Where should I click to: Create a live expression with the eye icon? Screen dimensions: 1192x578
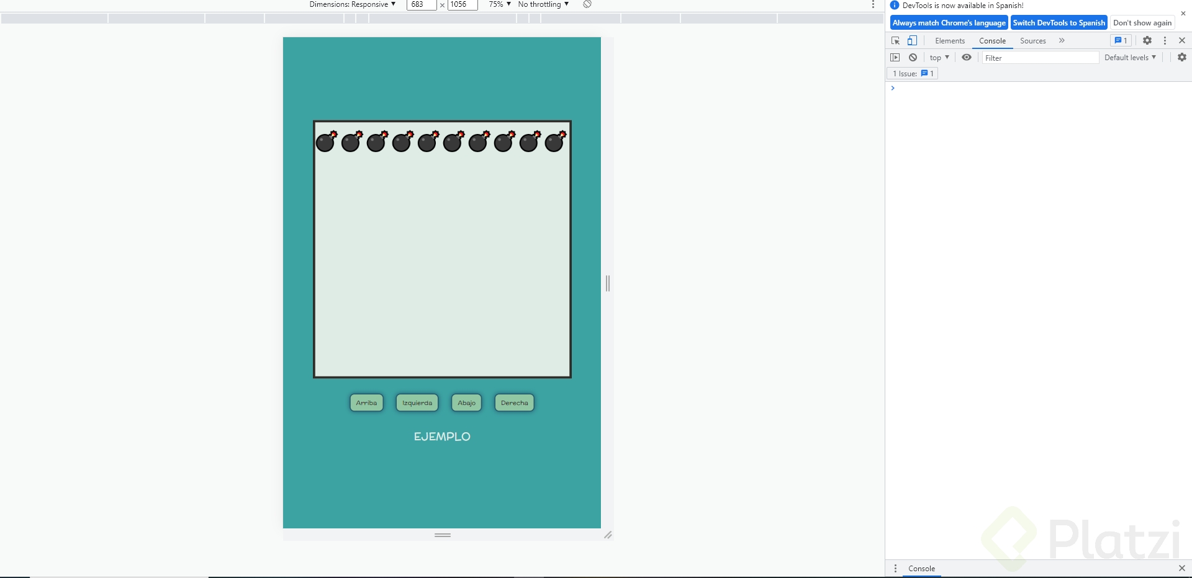click(x=966, y=57)
